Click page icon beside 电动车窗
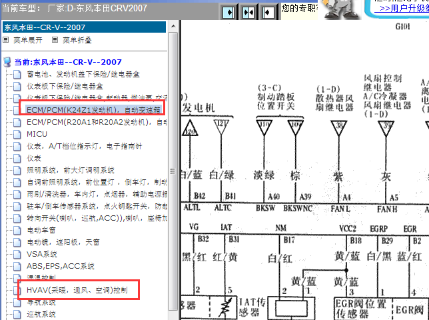Screen dimensions: 429x320 click(17, 230)
